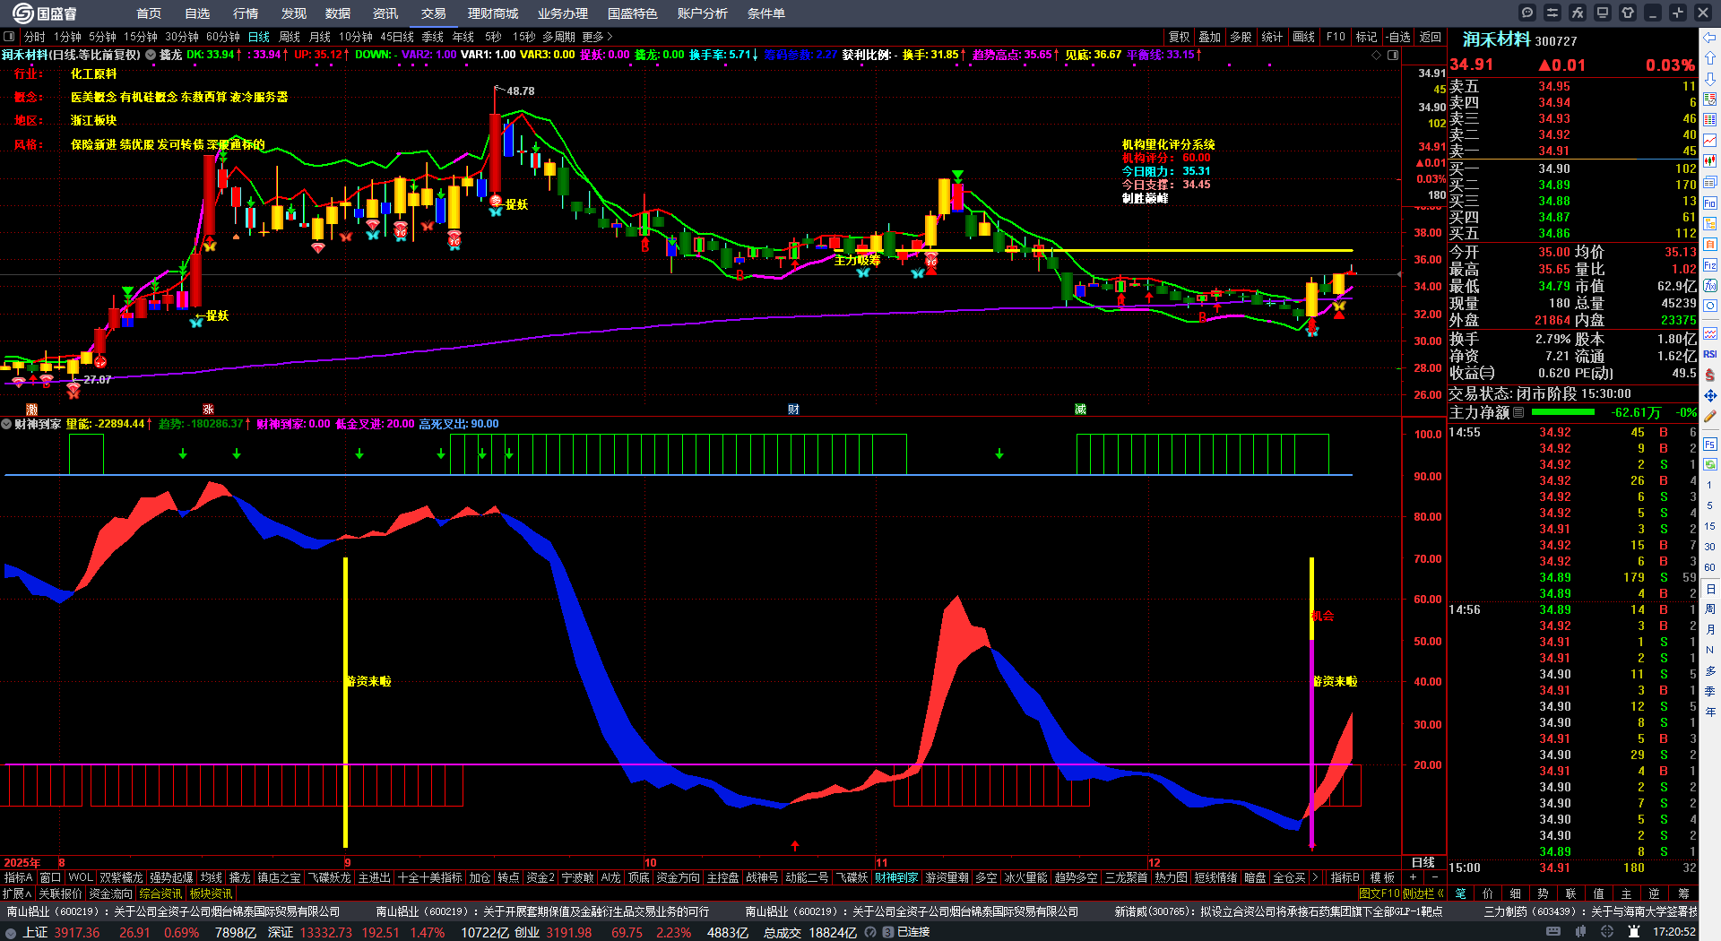Open the 指标B indicator group

tap(1345, 877)
